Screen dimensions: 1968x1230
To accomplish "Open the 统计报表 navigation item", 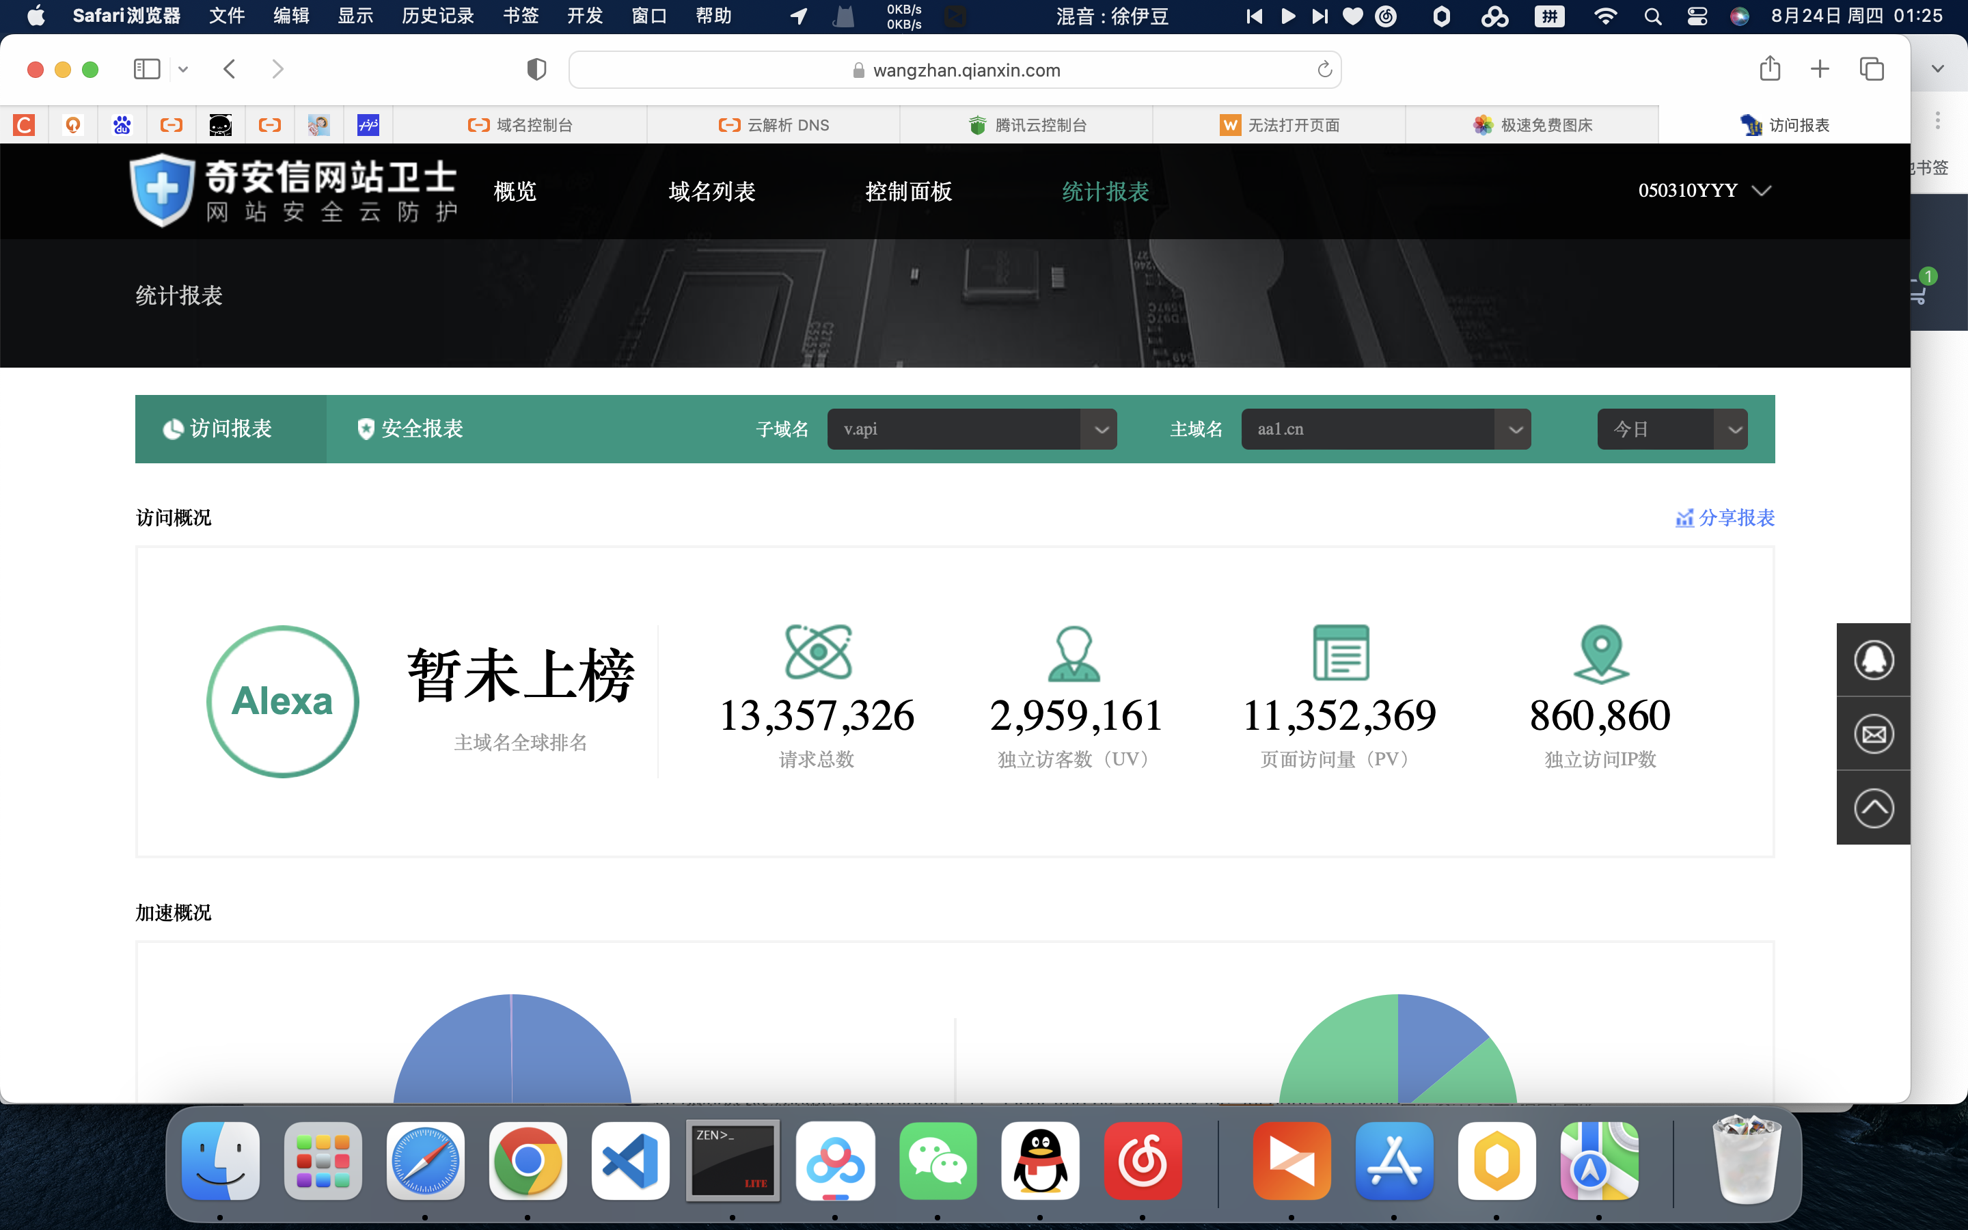I will click(1105, 192).
